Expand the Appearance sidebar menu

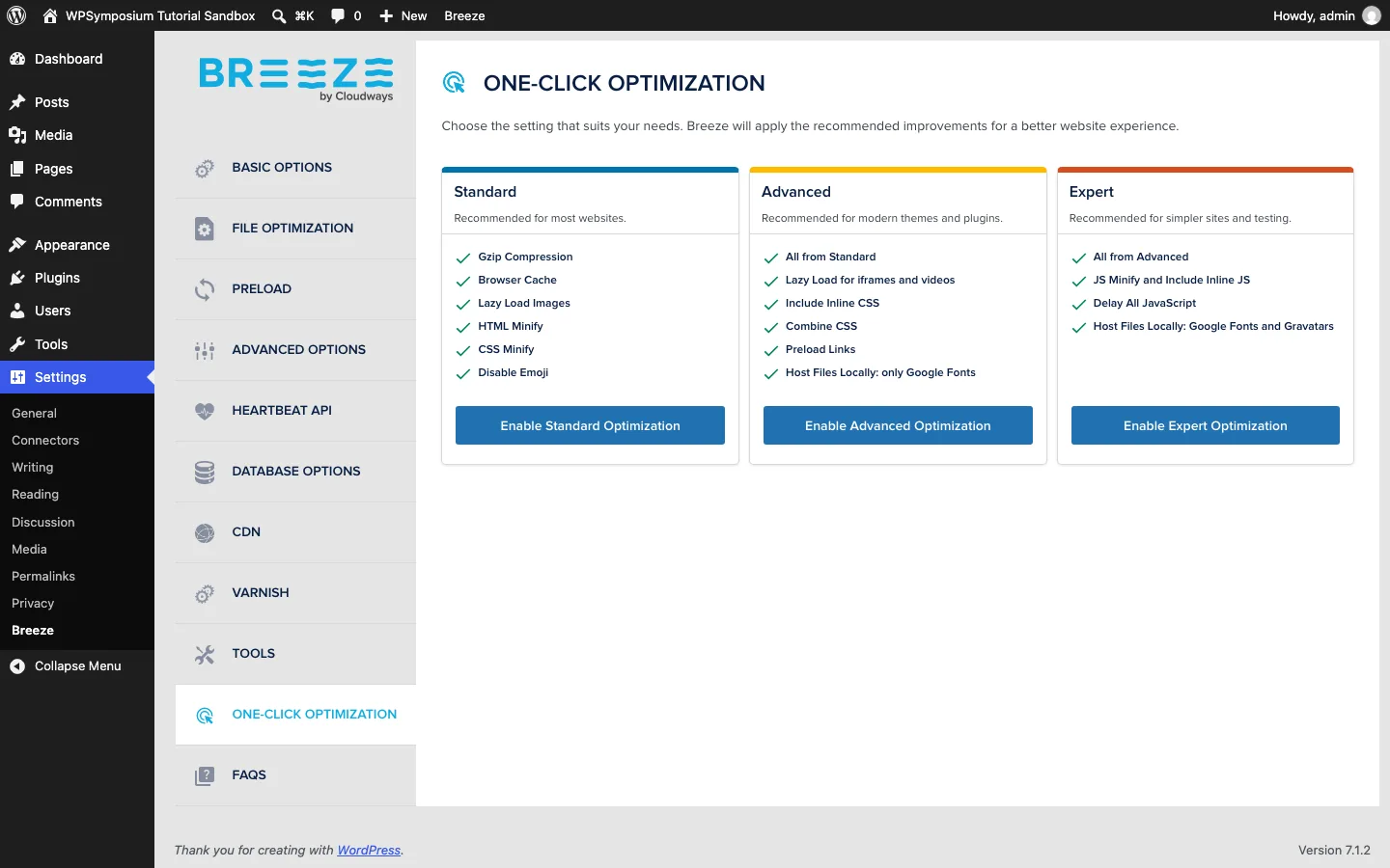(77, 245)
